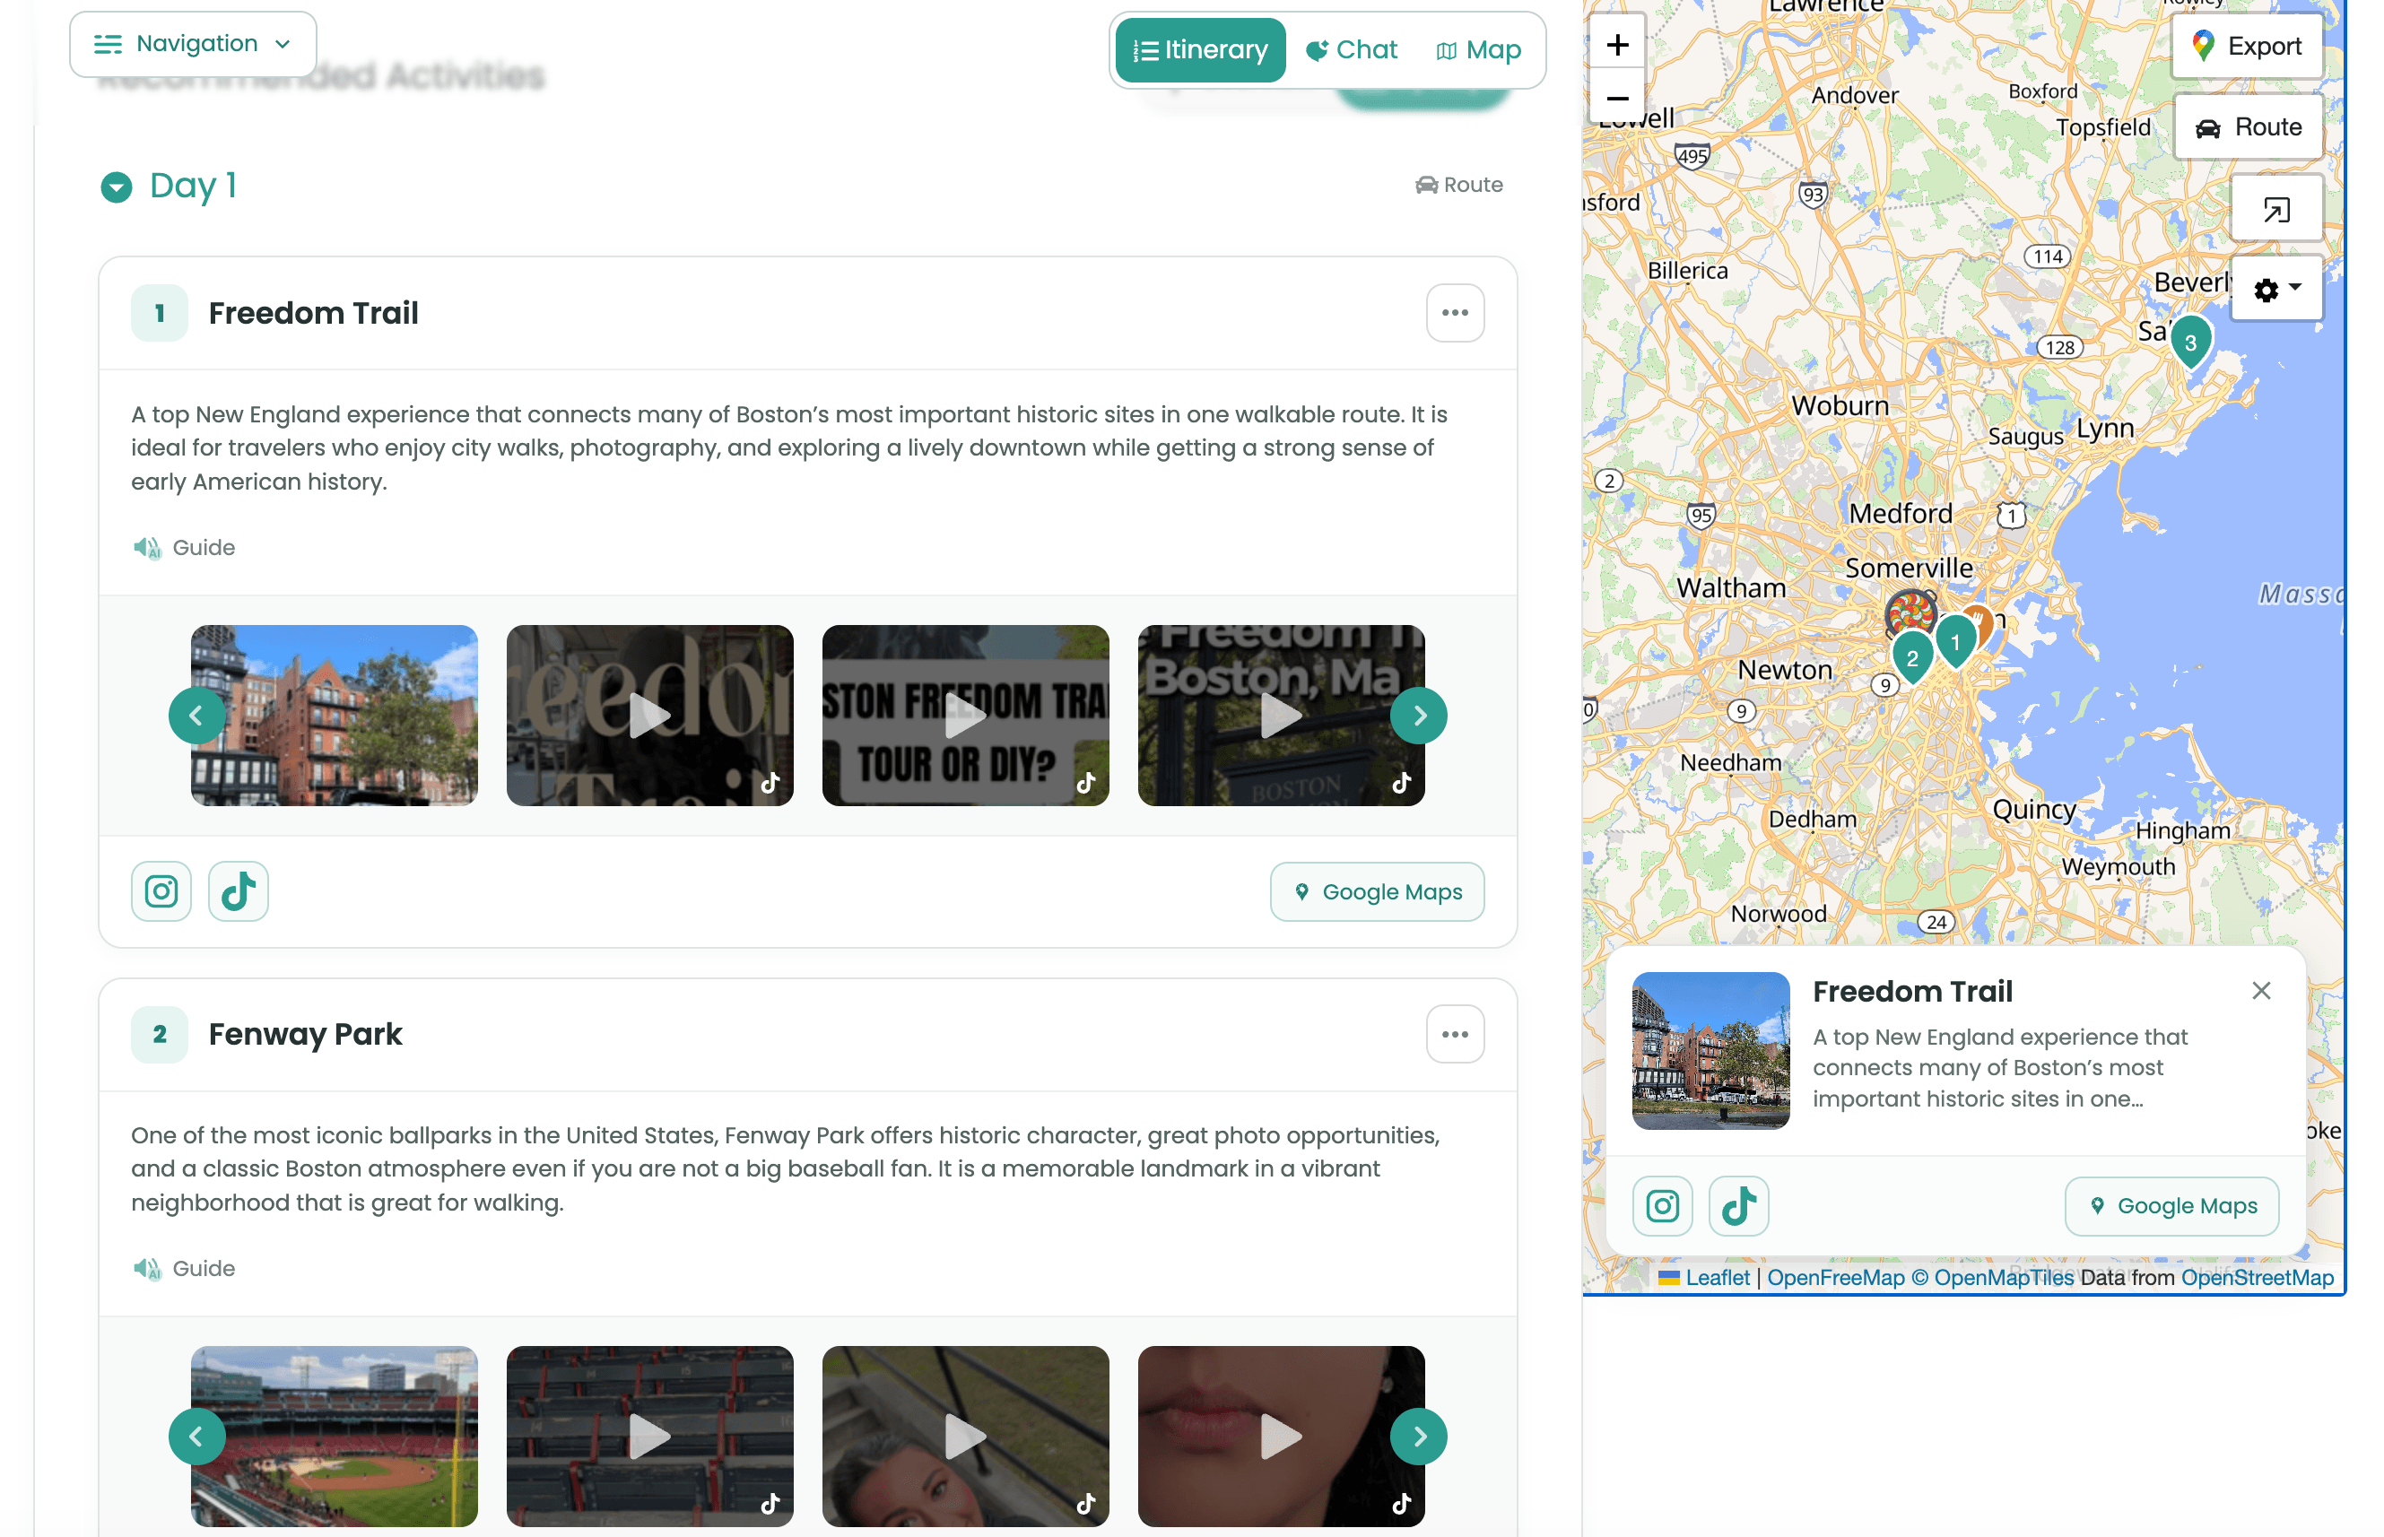
Task: Go to next Fenway Park media
Action: click(1419, 1437)
